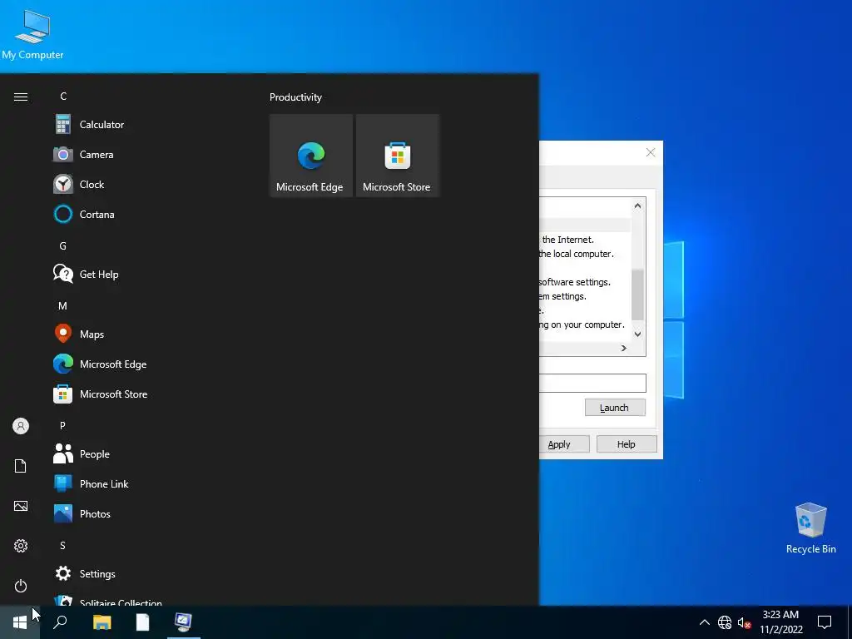Click the Launch button in the dialog
852x639 pixels.
[615, 408]
